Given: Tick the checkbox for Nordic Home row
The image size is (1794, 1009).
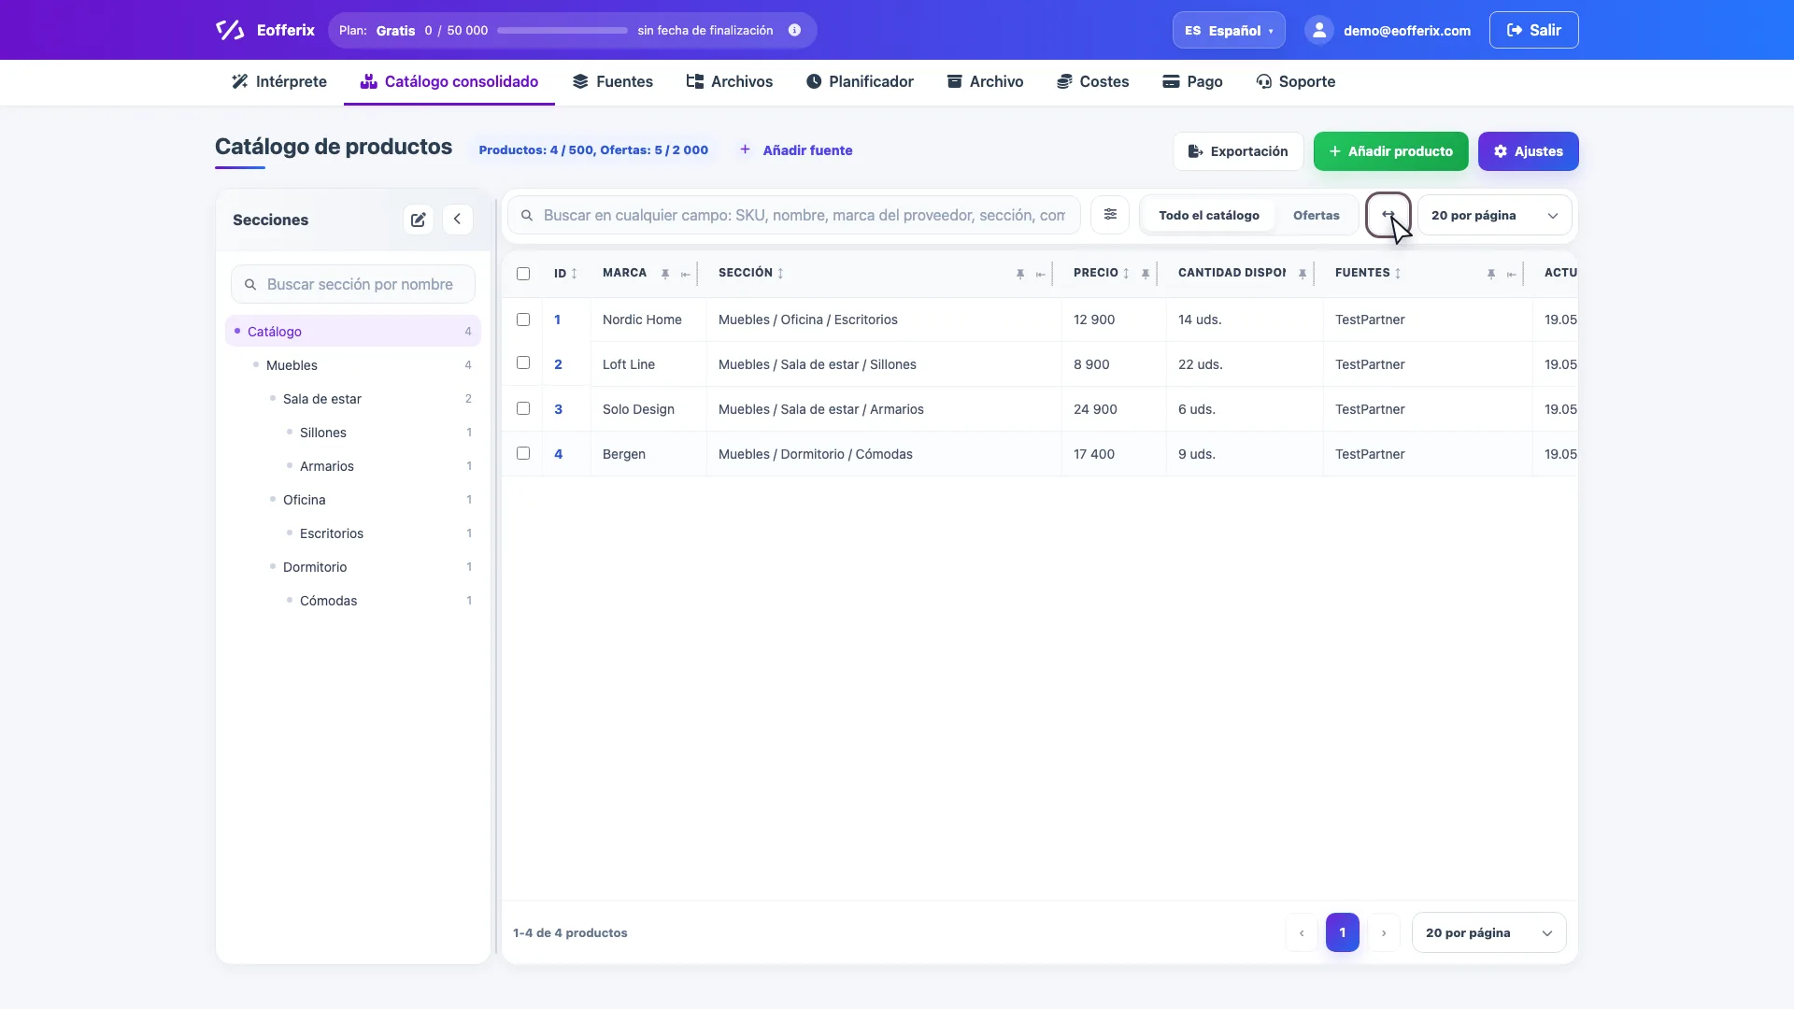Looking at the screenshot, I should pos(523,320).
